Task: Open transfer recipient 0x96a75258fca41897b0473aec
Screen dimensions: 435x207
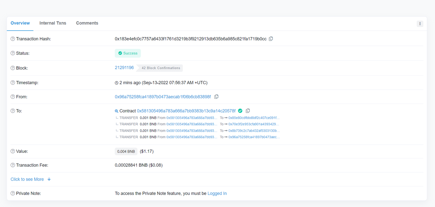Action: [x=254, y=137]
